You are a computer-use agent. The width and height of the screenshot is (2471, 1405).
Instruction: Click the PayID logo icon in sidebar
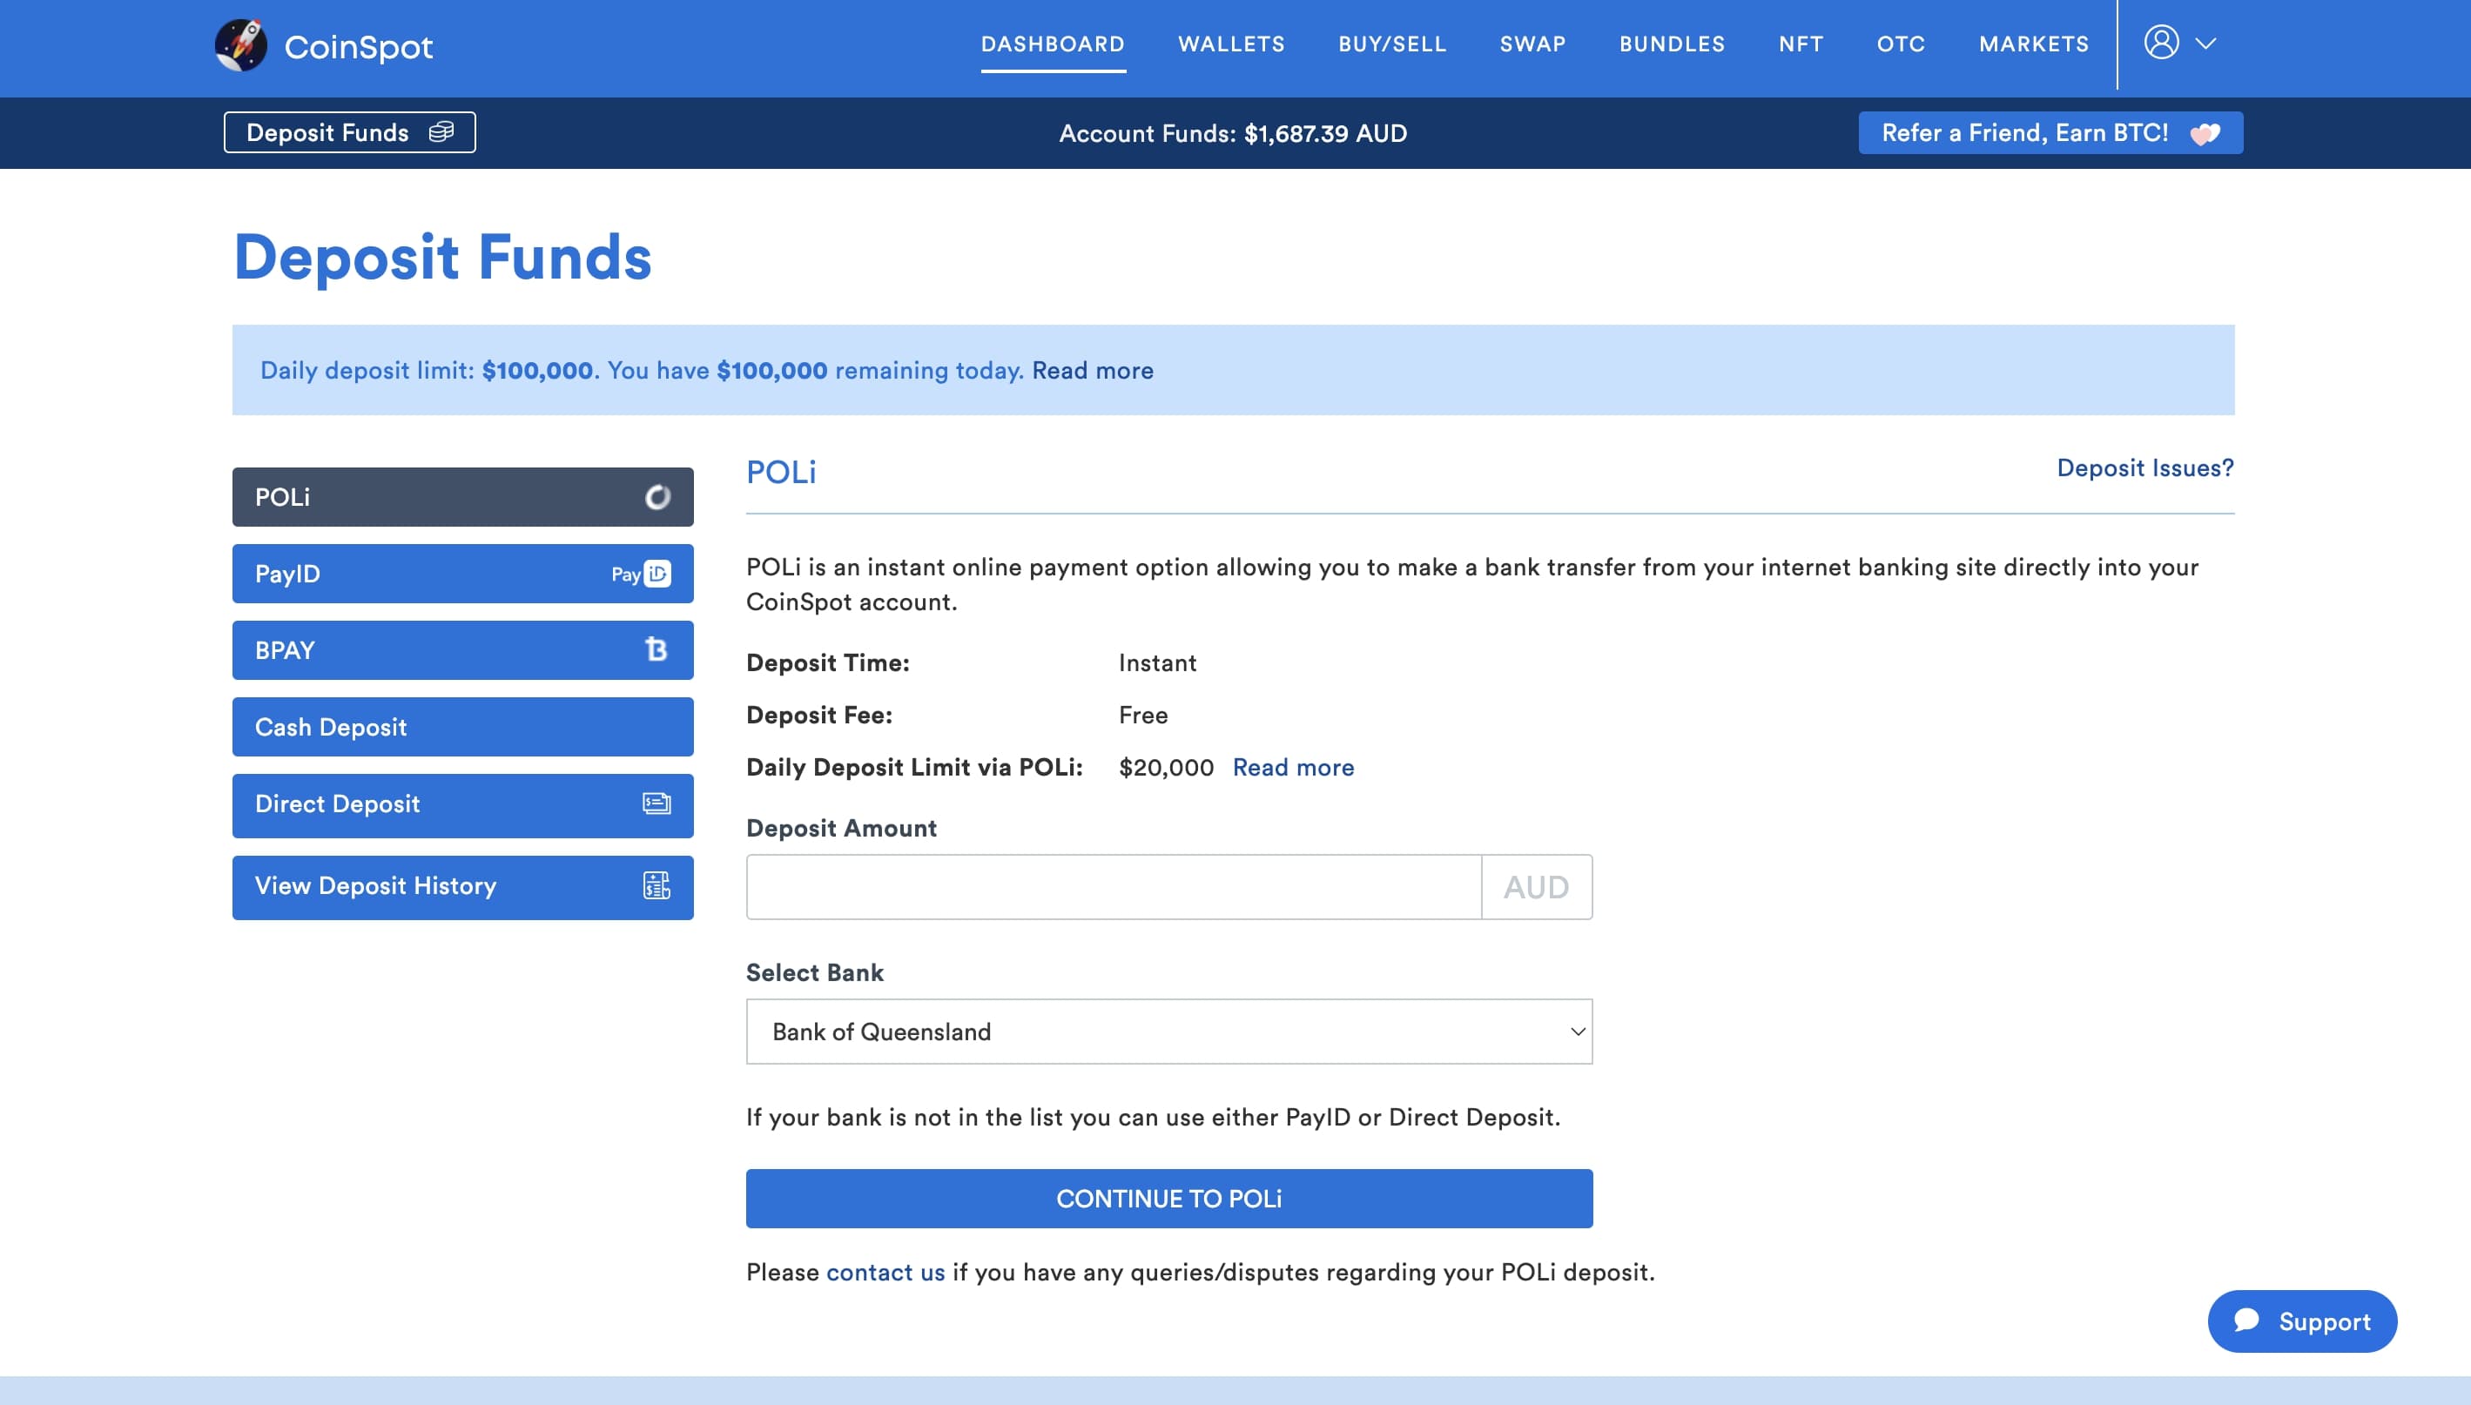[x=641, y=575]
